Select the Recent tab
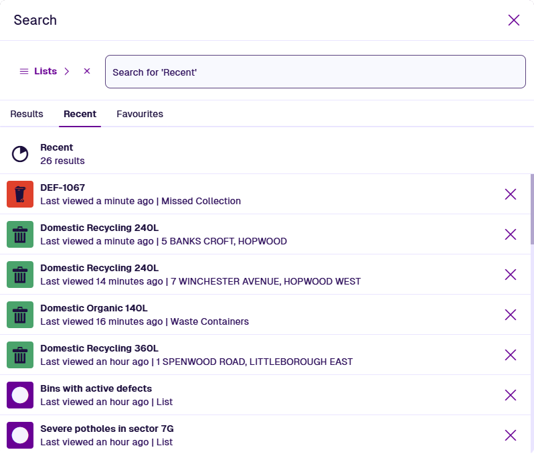The width and height of the screenshot is (534, 454). 80,114
